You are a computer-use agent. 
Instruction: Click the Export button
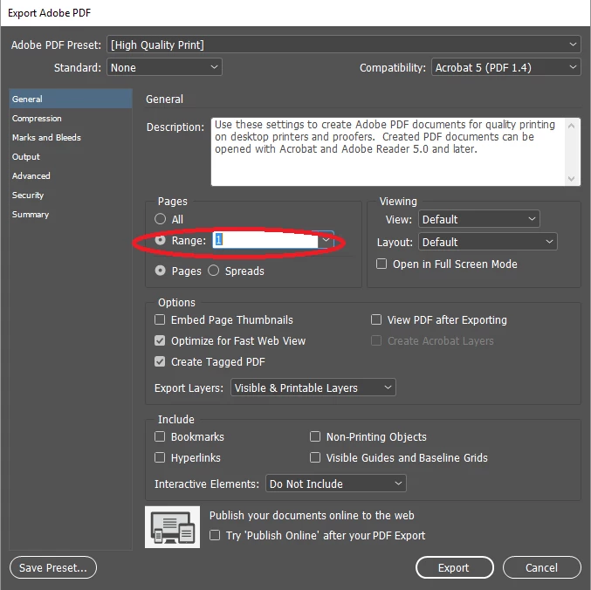pos(455,567)
